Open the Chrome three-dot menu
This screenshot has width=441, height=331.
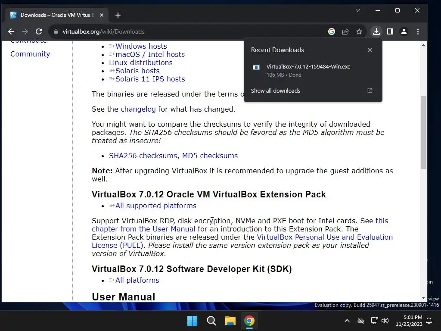(x=418, y=31)
